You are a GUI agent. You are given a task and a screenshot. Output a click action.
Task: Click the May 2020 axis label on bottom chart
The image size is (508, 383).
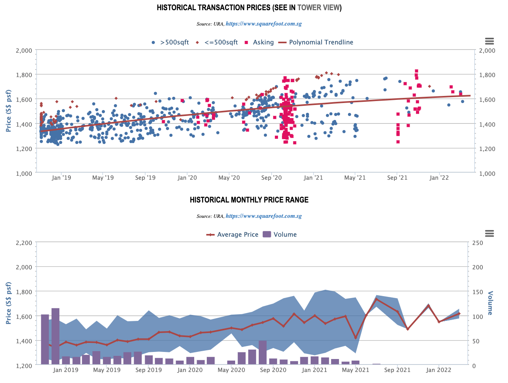(231, 370)
